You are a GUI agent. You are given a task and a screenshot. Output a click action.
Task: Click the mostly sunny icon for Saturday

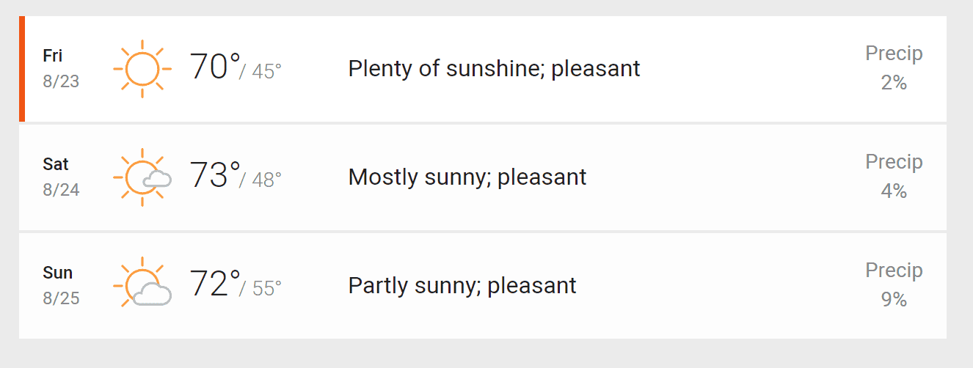tap(142, 177)
